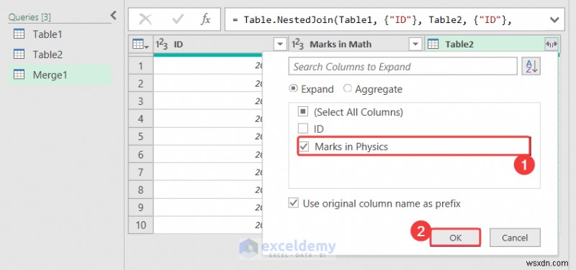The height and width of the screenshot is (270, 576).
Task: Select row number 5
Action: (140, 136)
